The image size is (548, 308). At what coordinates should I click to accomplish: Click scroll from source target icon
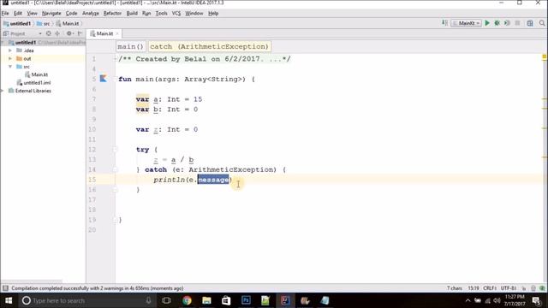point(48,33)
